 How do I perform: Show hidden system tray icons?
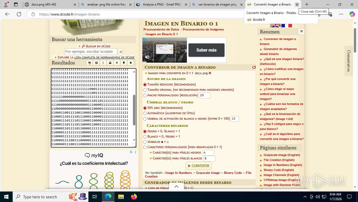(305, 197)
